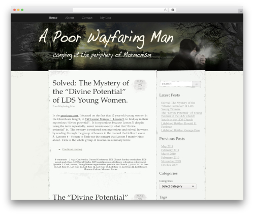Open sidebar post 'The Divine Potential of Young Women'
Image resolution: width=254 pixels, height=215 pixels.
tap(181, 114)
